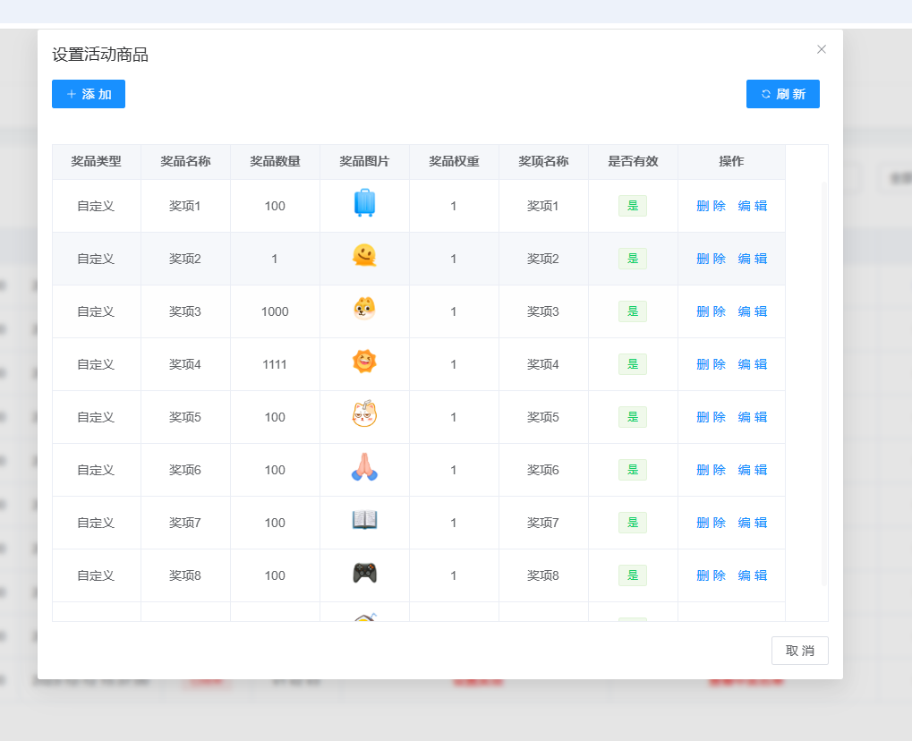
Task: Delete the 奖项4 prize
Action: click(711, 364)
